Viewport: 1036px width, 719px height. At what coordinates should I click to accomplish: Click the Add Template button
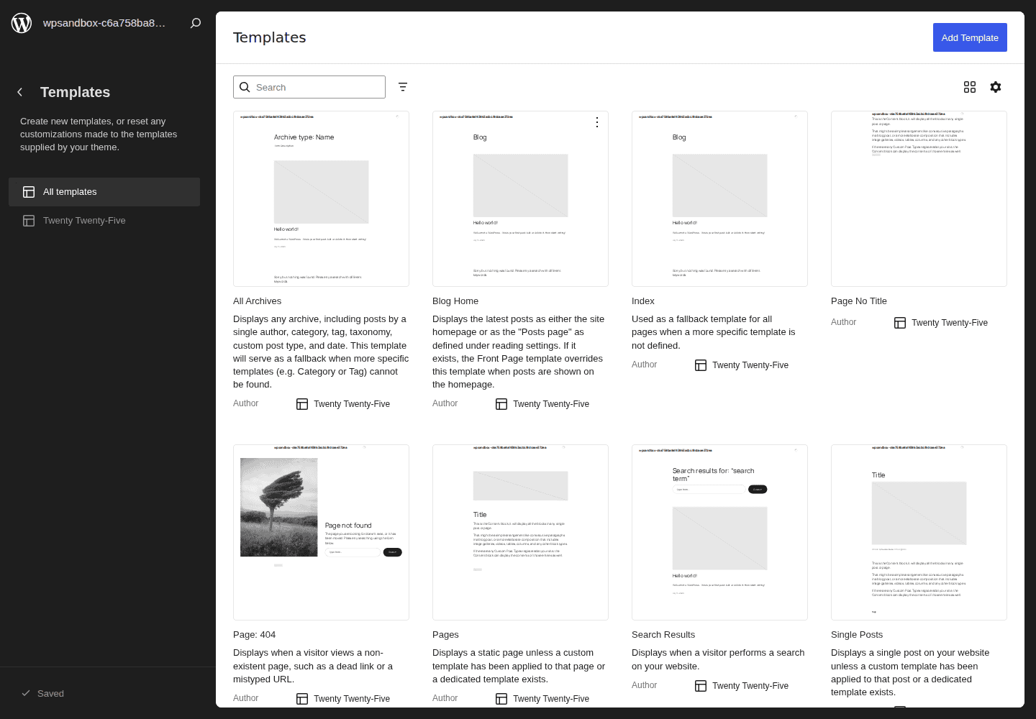970,37
